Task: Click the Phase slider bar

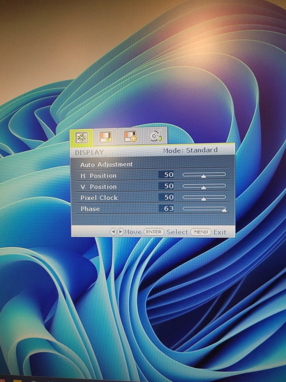Action: (204, 209)
